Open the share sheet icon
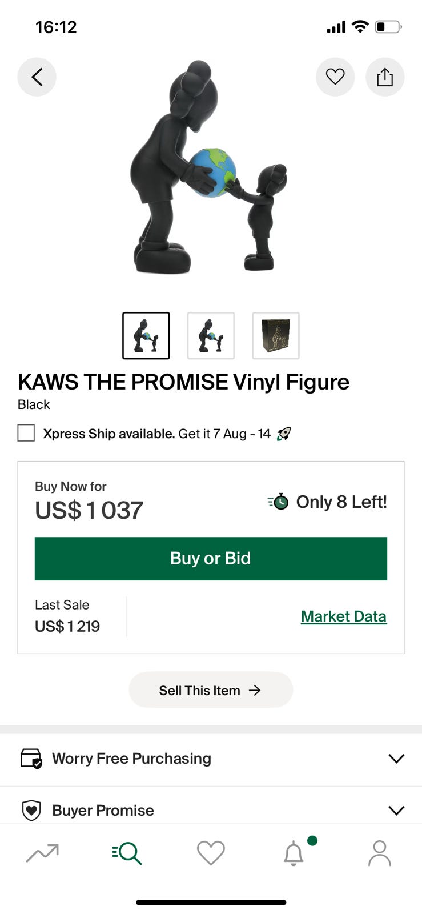The width and height of the screenshot is (422, 914). [385, 77]
